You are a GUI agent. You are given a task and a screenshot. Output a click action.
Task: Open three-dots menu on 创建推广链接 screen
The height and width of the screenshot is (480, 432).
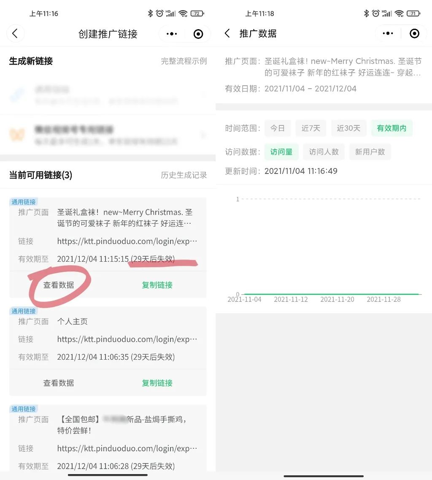(x=172, y=34)
